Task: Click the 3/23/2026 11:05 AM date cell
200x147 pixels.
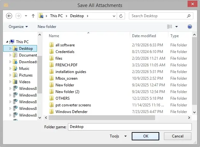Action: pyautogui.click(x=149, y=65)
